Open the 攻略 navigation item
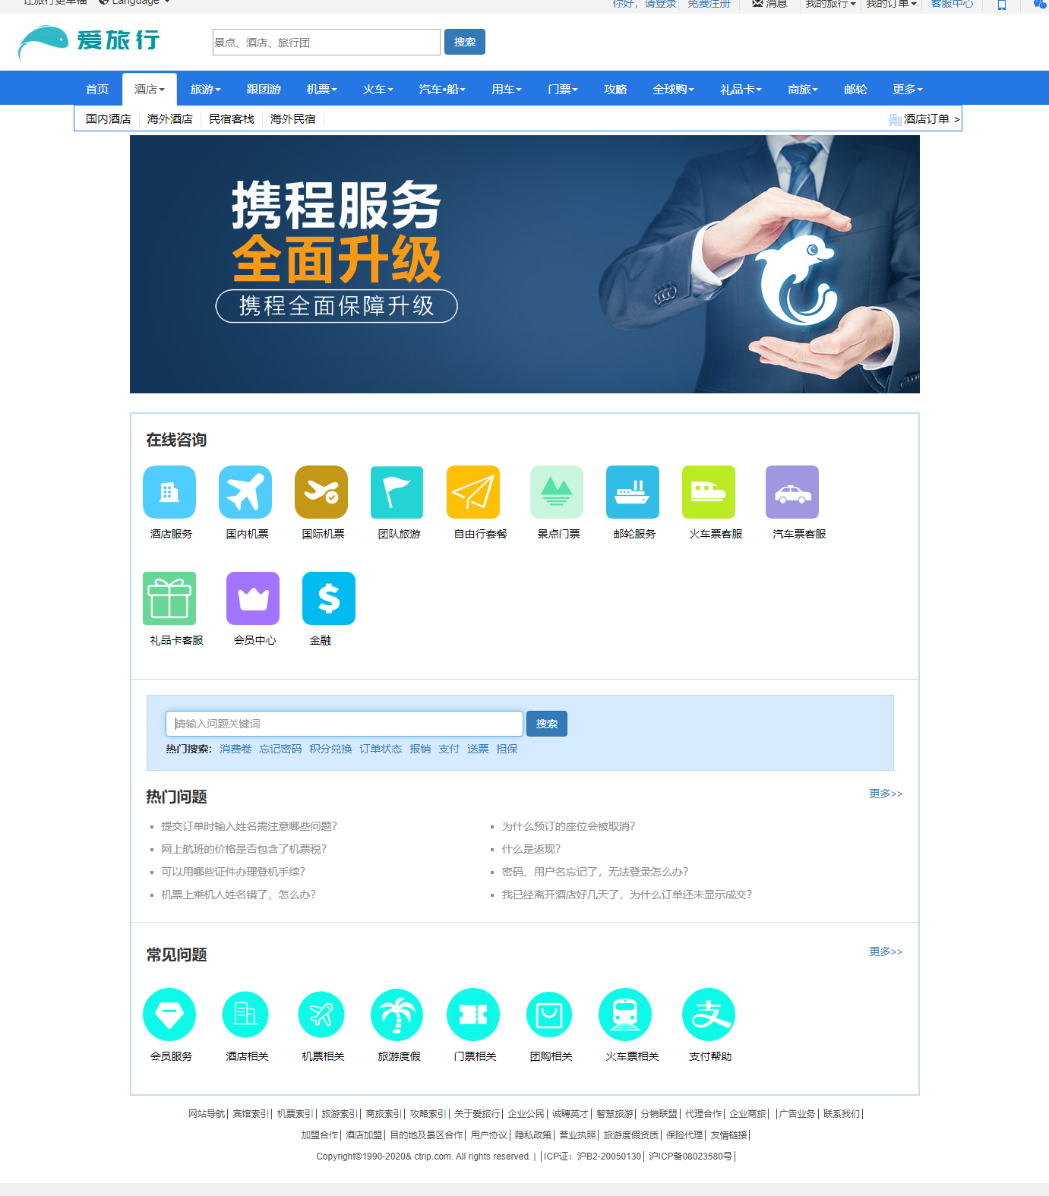This screenshot has width=1049, height=1196. pos(615,89)
